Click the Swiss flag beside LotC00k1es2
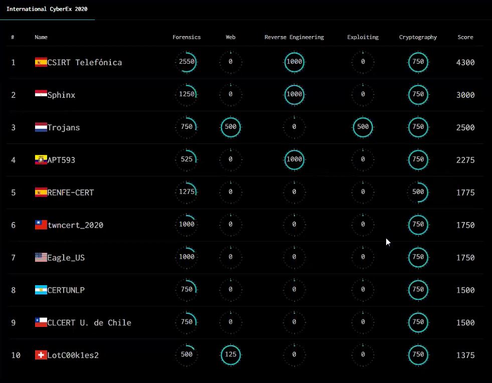Image resolution: width=492 pixels, height=383 pixels. 41,355
